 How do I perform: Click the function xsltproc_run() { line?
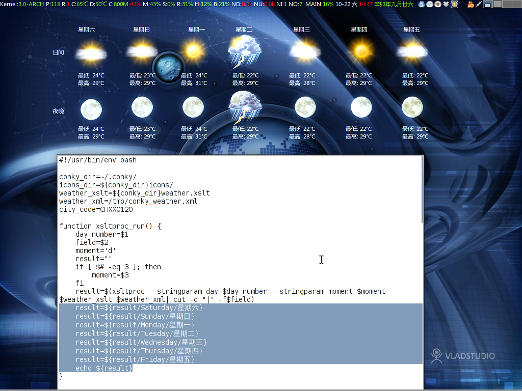click(x=110, y=226)
